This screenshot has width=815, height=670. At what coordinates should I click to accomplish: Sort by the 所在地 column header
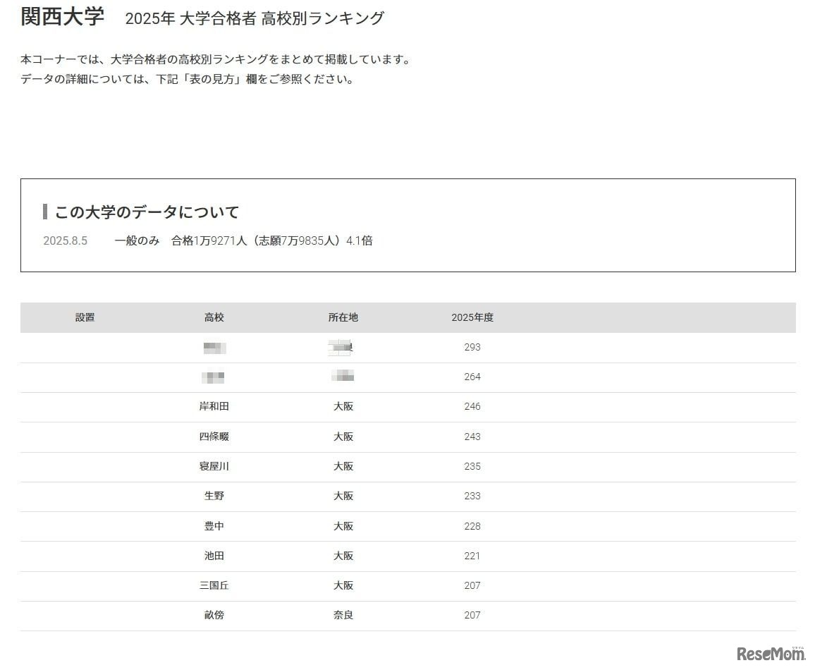[x=343, y=317]
